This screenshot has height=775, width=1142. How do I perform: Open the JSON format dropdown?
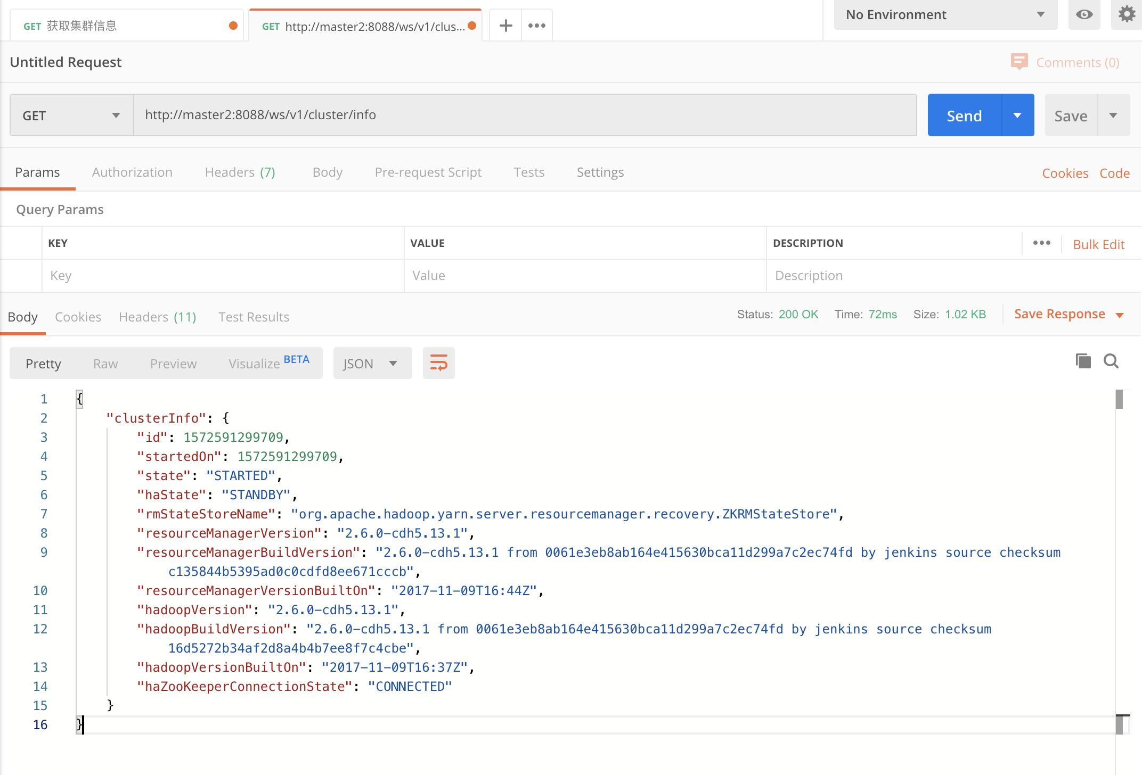click(372, 364)
